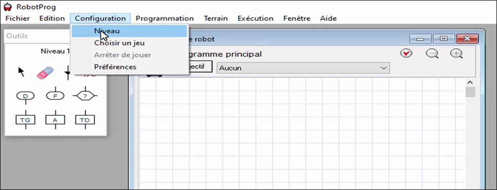
Task: Select the A advance block
Action: [55, 120]
